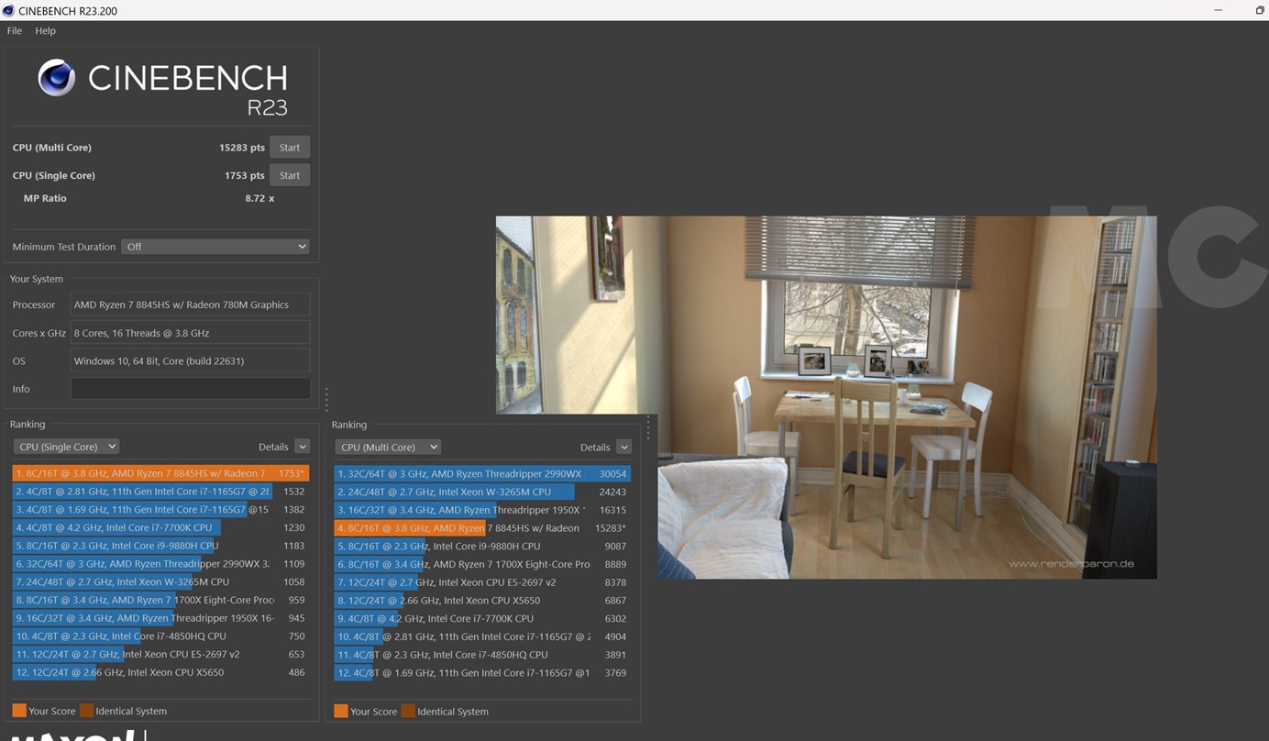Image resolution: width=1269 pixels, height=741 pixels.
Task: Click the Cinebench logo sphere icon
Action: tap(56, 78)
